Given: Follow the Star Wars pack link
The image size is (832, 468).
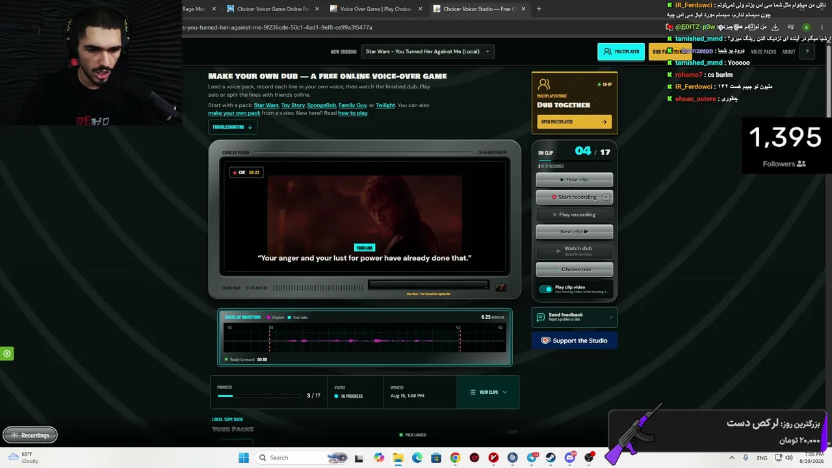Looking at the screenshot, I should point(266,105).
